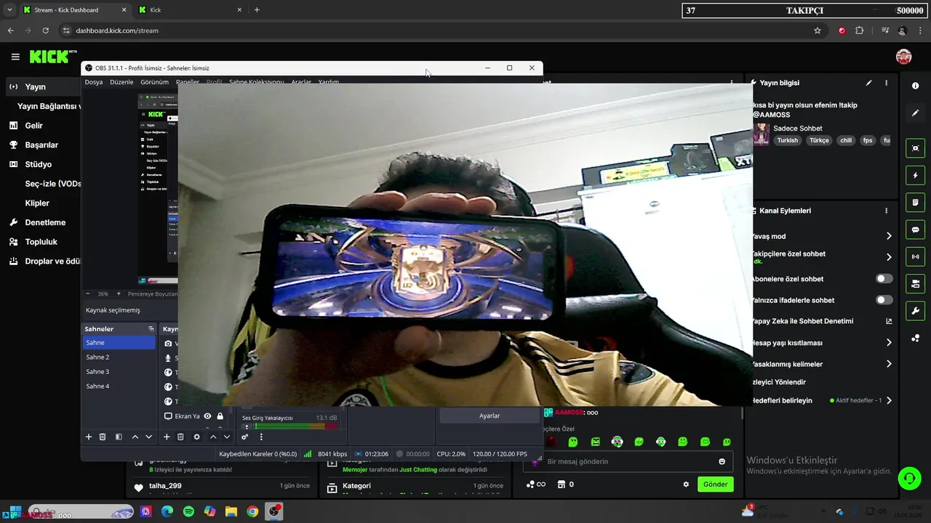Open scene filters in the OBS Sahneler toolbar
This screenshot has height=523, width=931.
[x=119, y=437]
